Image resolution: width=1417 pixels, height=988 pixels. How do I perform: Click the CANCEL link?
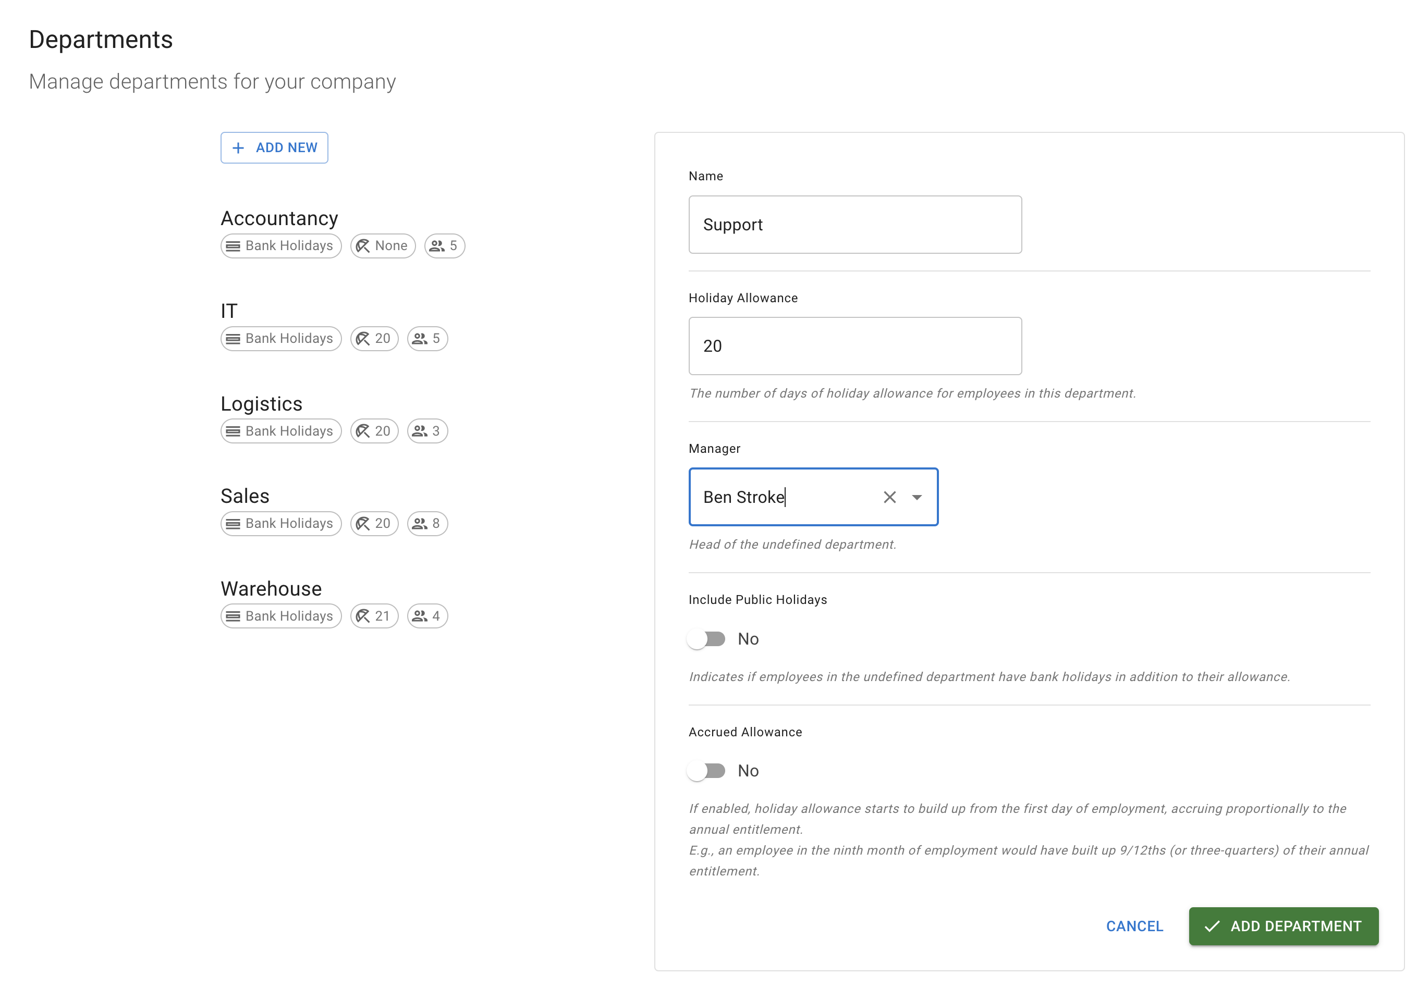click(1134, 927)
